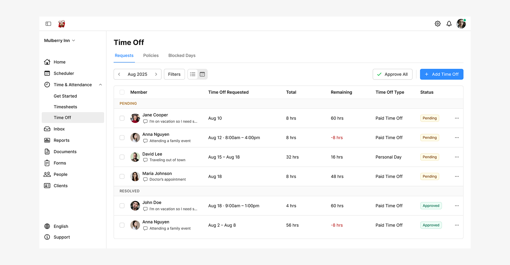This screenshot has height=265, width=510.
Task: Check the Maria Johnson request checkbox
Action: [122, 177]
